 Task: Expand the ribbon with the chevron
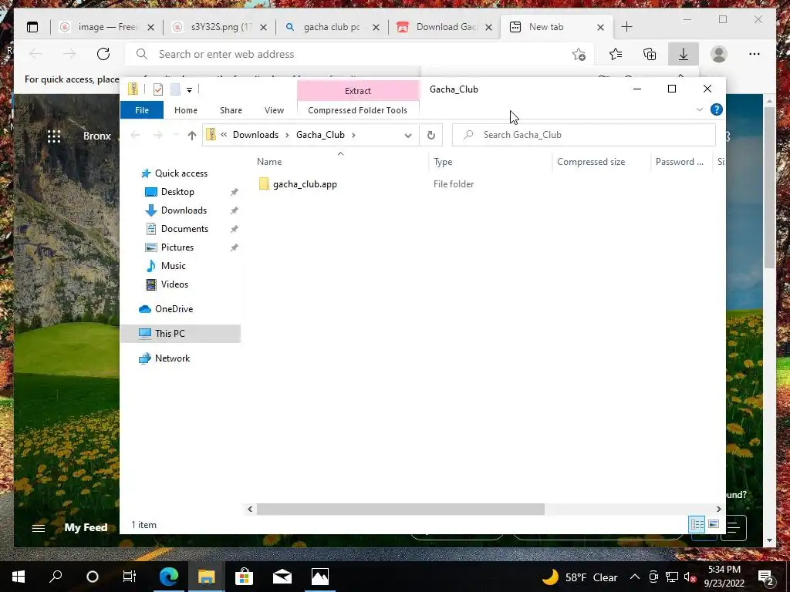point(699,109)
